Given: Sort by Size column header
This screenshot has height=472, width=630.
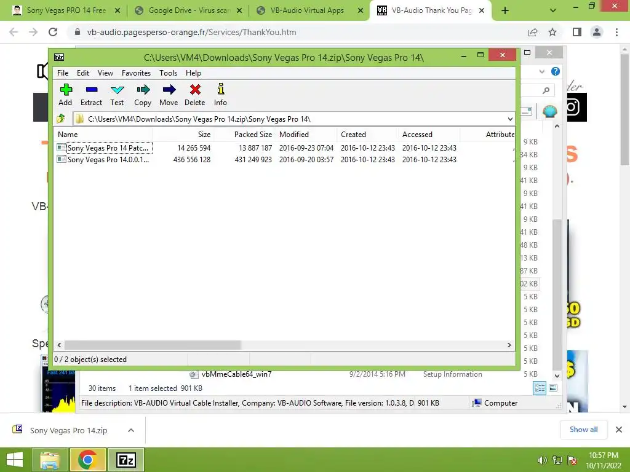Looking at the screenshot, I should tap(183, 135).
